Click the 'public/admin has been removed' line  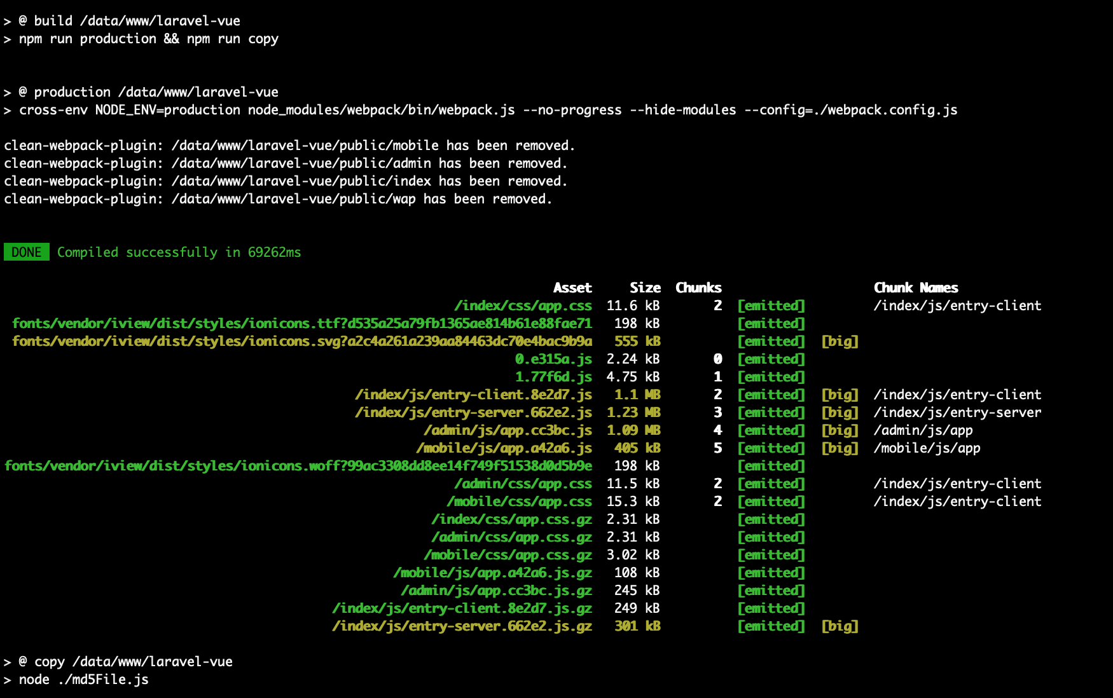point(286,163)
